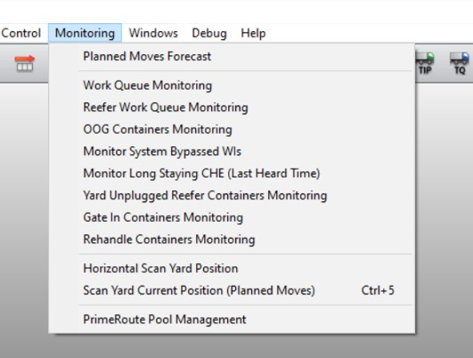Image resolution: width=473 pixels, height=358 pixels.
Task: Select OOG Containers Monitoring
Action: [232, 129]
